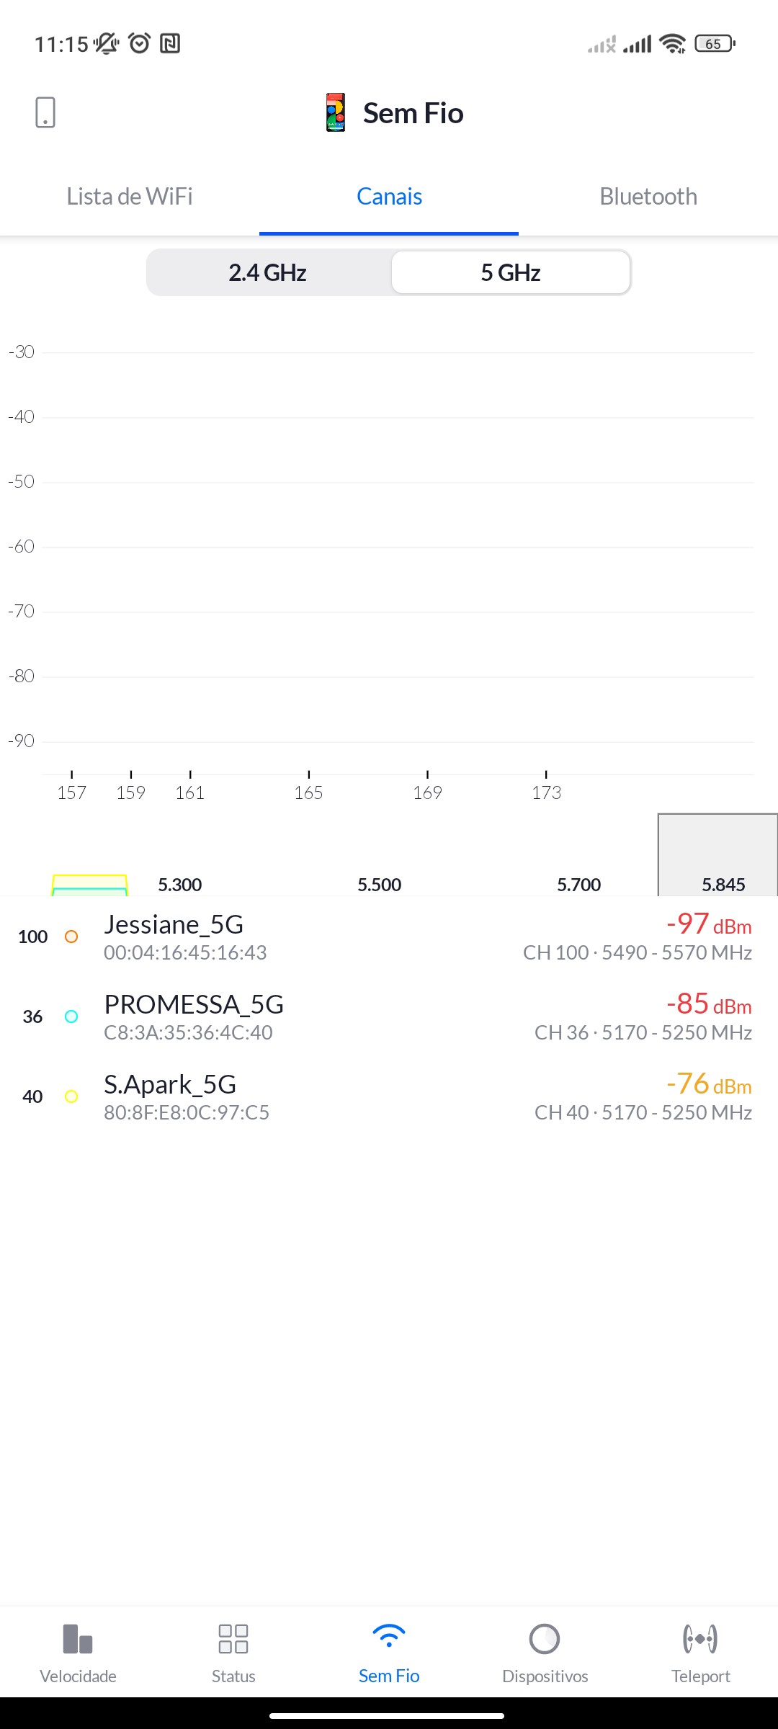Image resolution: width=778 pixels, height=1729 pixels.
Task: Switch band to 2.4 GHz
Action: click(268, 273)
